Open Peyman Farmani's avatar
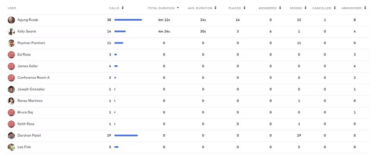 [11, 43]
